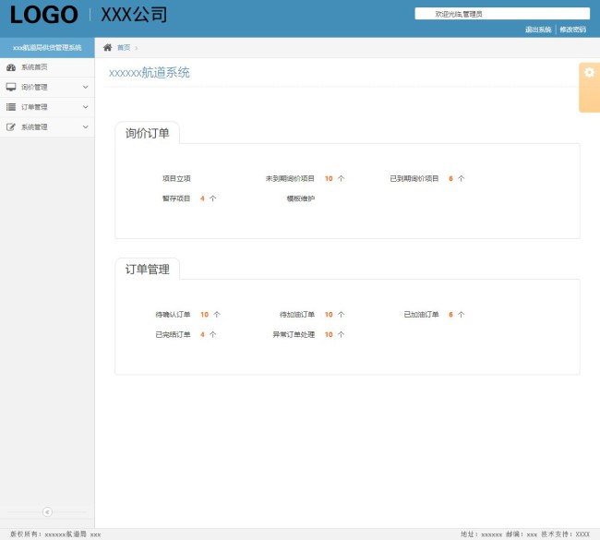Collapse the sidebar with the arrow button

click(x=47, y=511)
